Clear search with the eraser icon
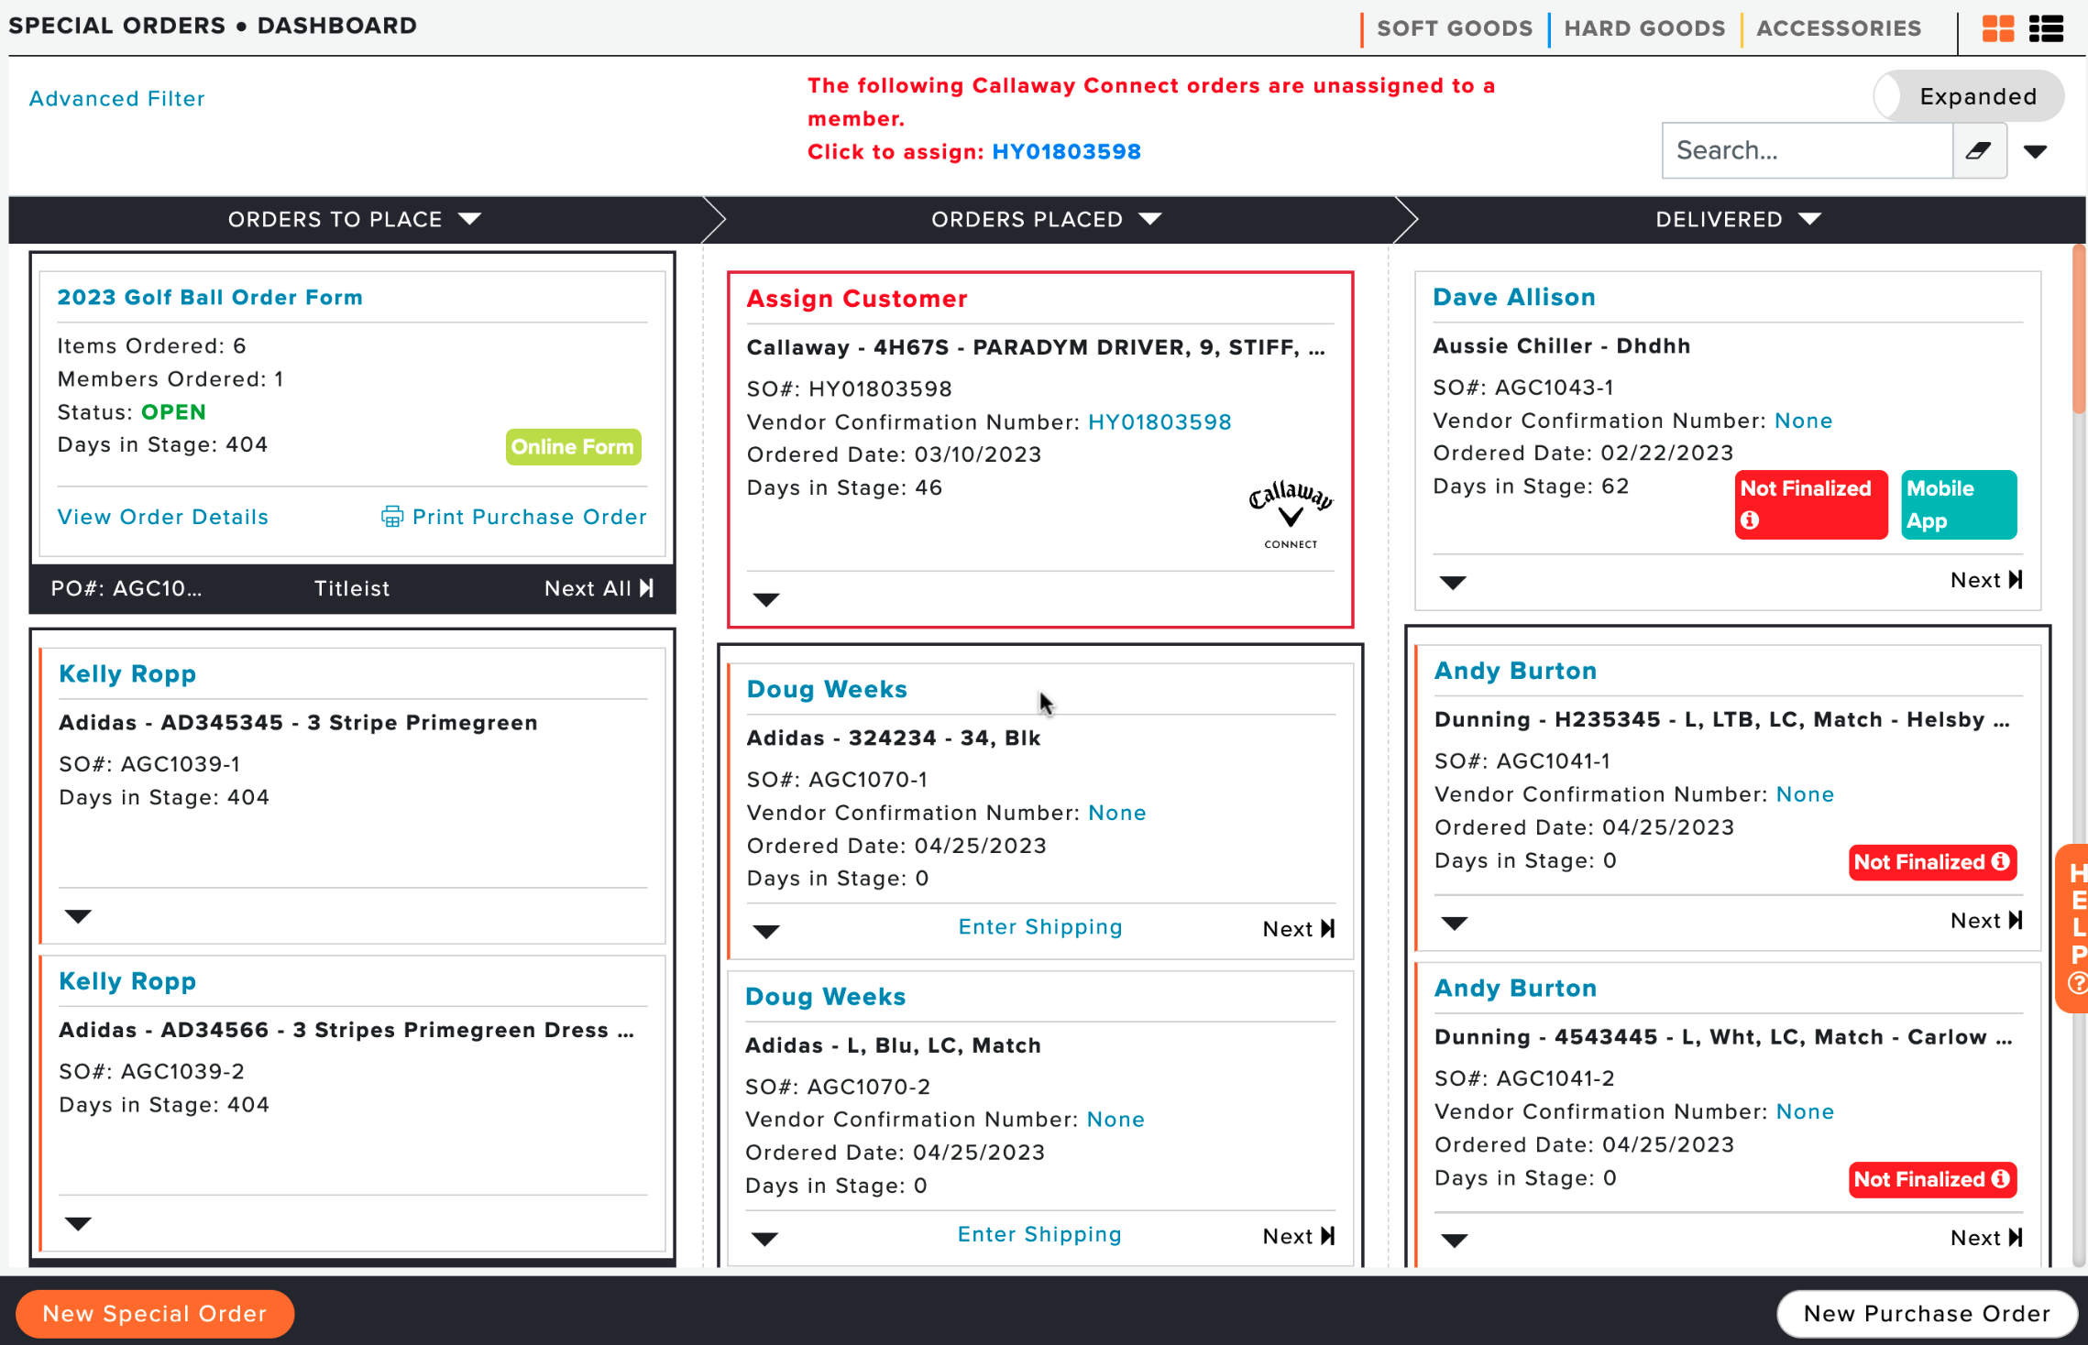 click(x=1979, y=150)
